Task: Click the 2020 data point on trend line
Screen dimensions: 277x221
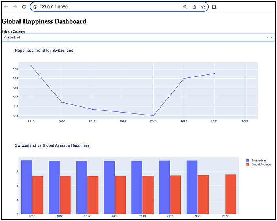Action: pyautogui.click(x=184, y=79)
